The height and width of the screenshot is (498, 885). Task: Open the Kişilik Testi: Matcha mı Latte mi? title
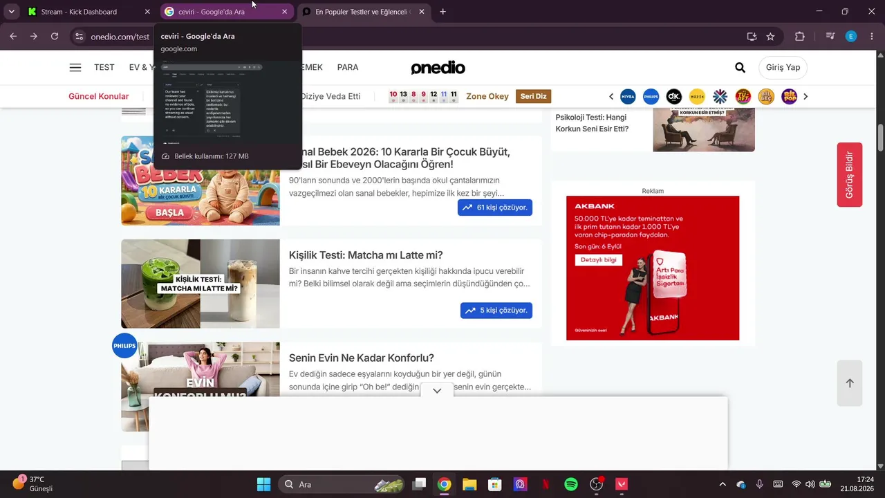(x=366, y=255)
